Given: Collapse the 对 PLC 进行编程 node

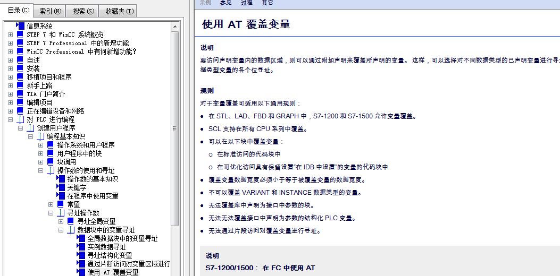Looking at the screenshot, I should [10, 119].
